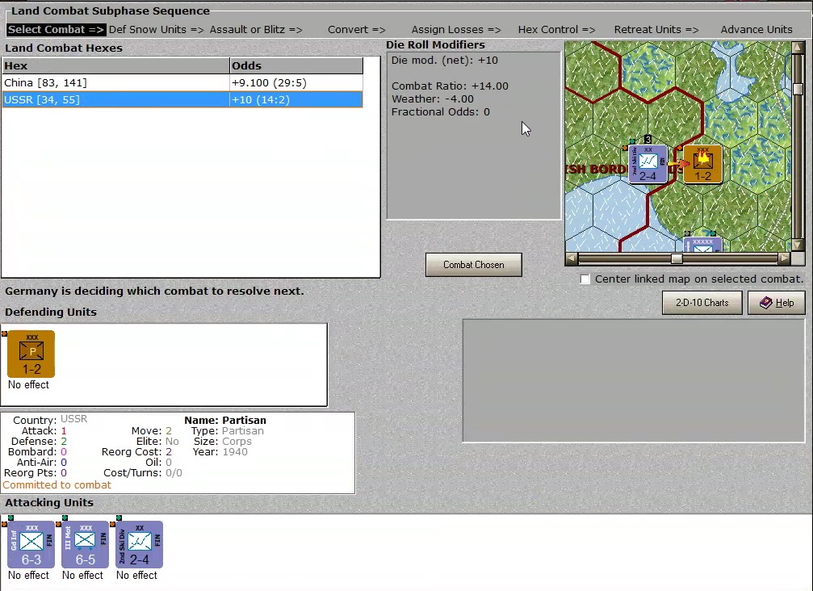Click the Reorg Cost: 2 field
Screen dimensions: 813x591
coord(136,452)
